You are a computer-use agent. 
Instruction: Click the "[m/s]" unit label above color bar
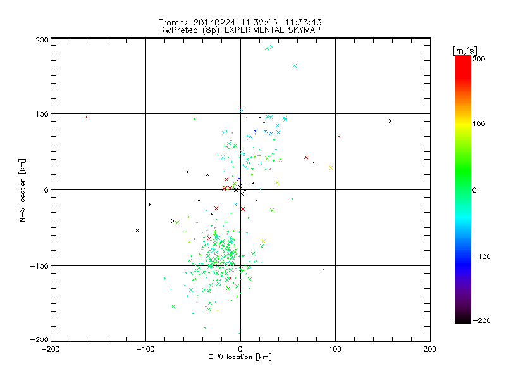[x=465, y=51]
